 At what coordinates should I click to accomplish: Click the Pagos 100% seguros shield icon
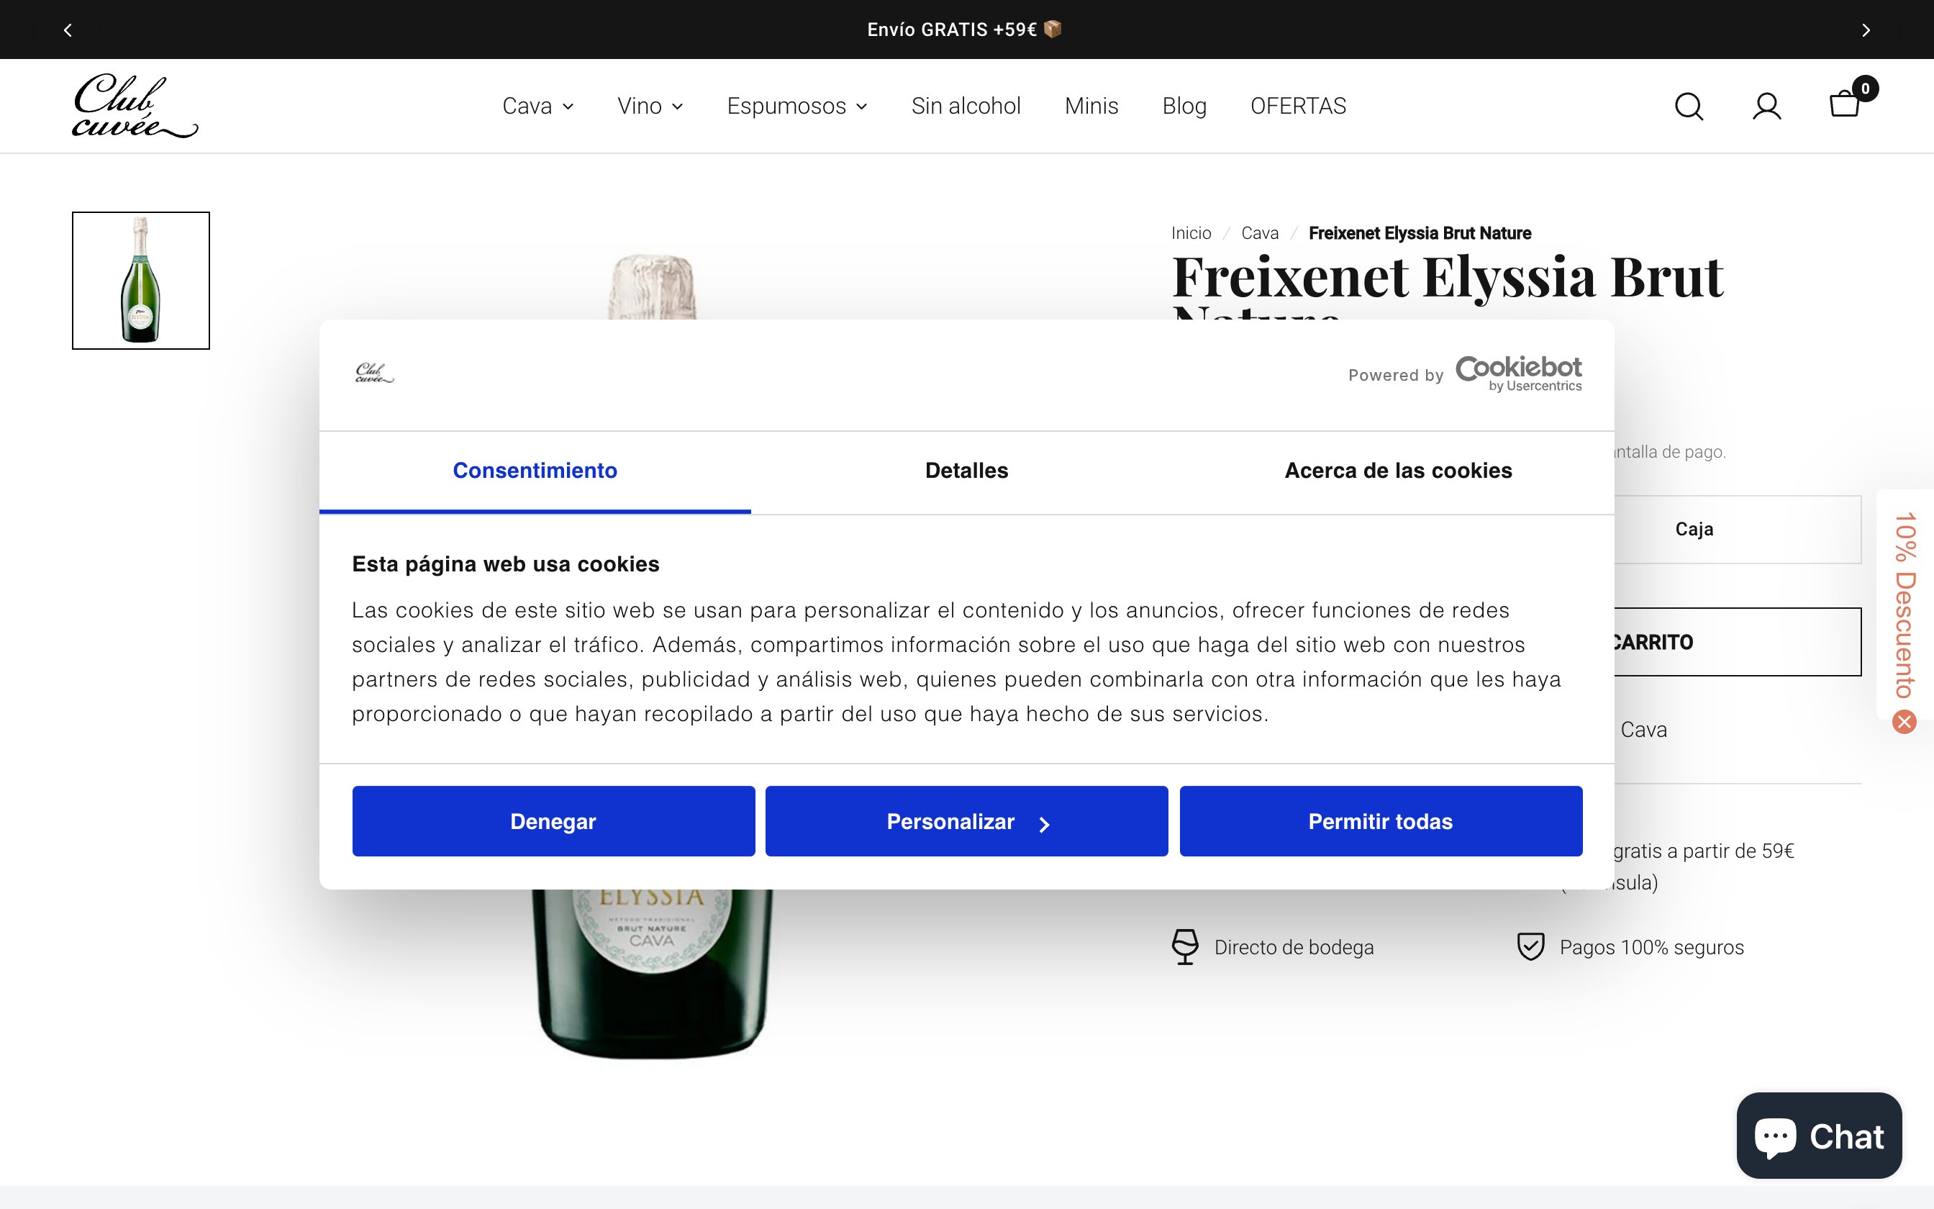1530,946
